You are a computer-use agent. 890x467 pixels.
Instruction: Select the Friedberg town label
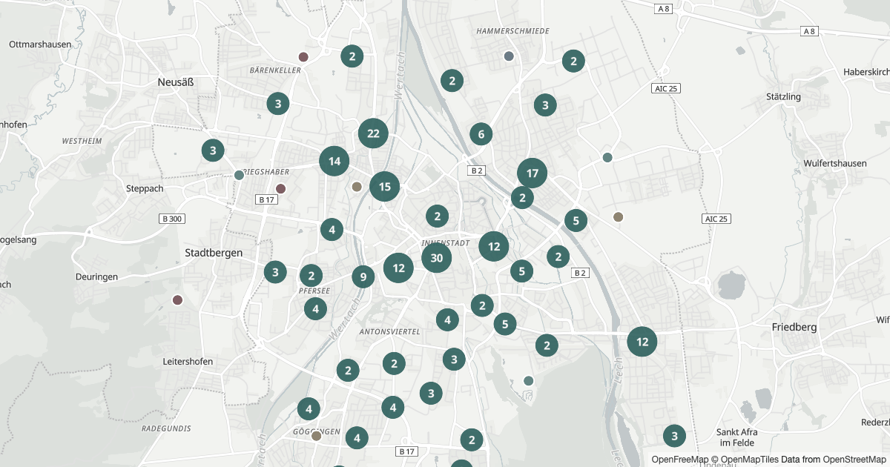point(794,327)
